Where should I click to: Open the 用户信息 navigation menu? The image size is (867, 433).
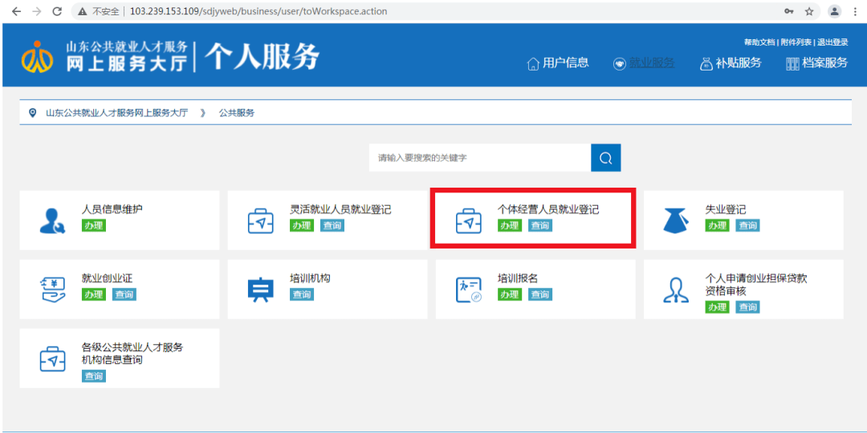click(558, 63)
